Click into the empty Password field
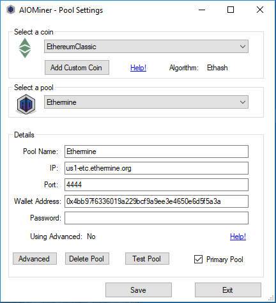 coord(157,218)
